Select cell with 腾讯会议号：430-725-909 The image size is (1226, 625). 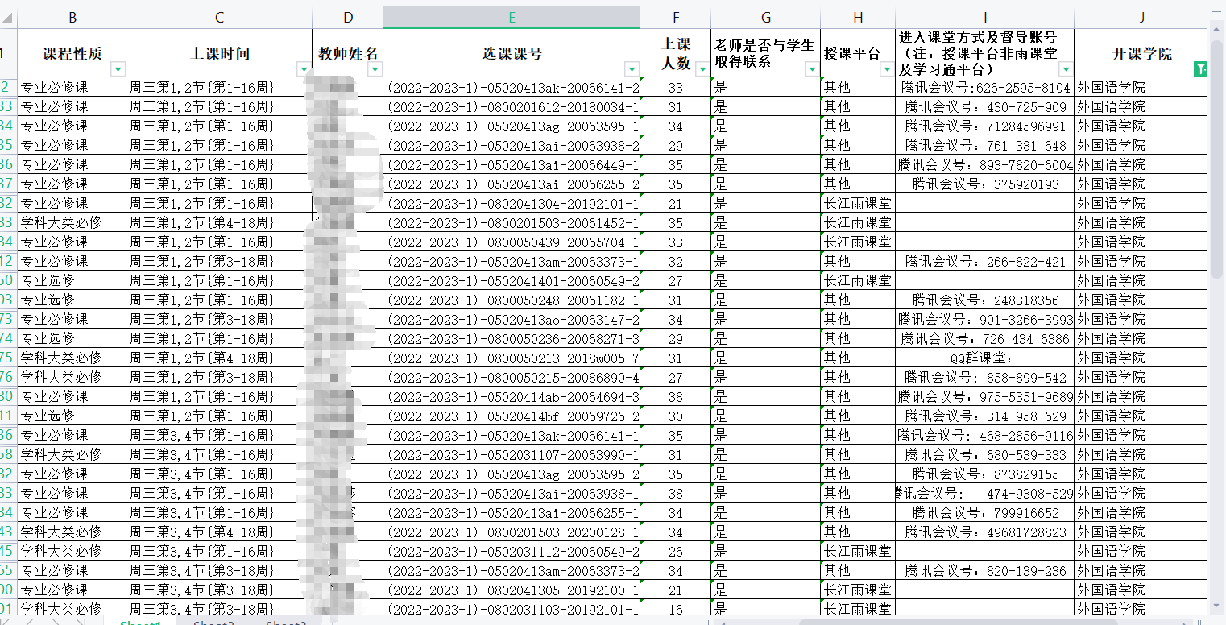pos(985,107)
